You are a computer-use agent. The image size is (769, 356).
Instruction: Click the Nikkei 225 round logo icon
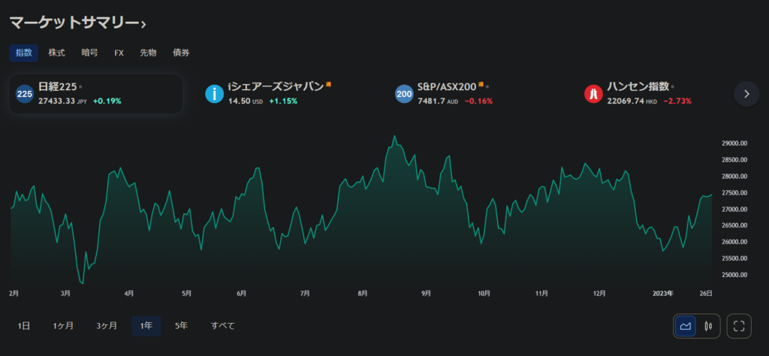(x=25, y=94)
